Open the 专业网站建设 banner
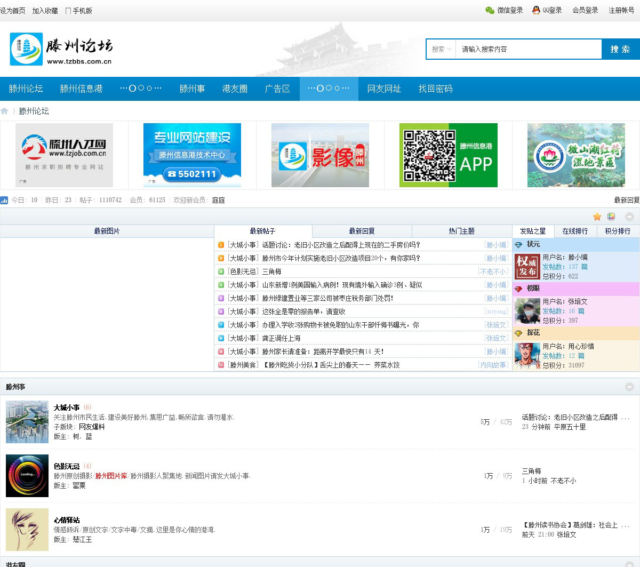 [192, 155]
